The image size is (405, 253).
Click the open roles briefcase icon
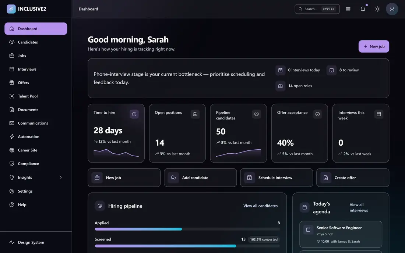coord(280,86)
